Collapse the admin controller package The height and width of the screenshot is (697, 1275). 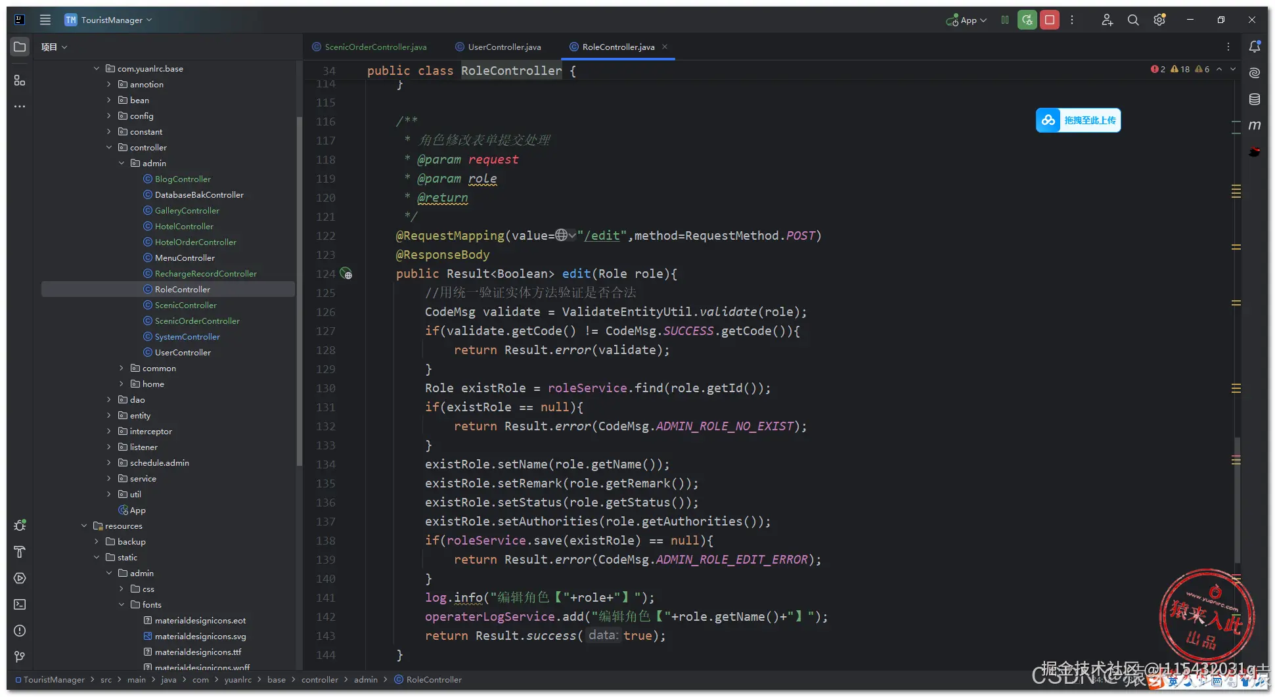(x=122, y=163)
